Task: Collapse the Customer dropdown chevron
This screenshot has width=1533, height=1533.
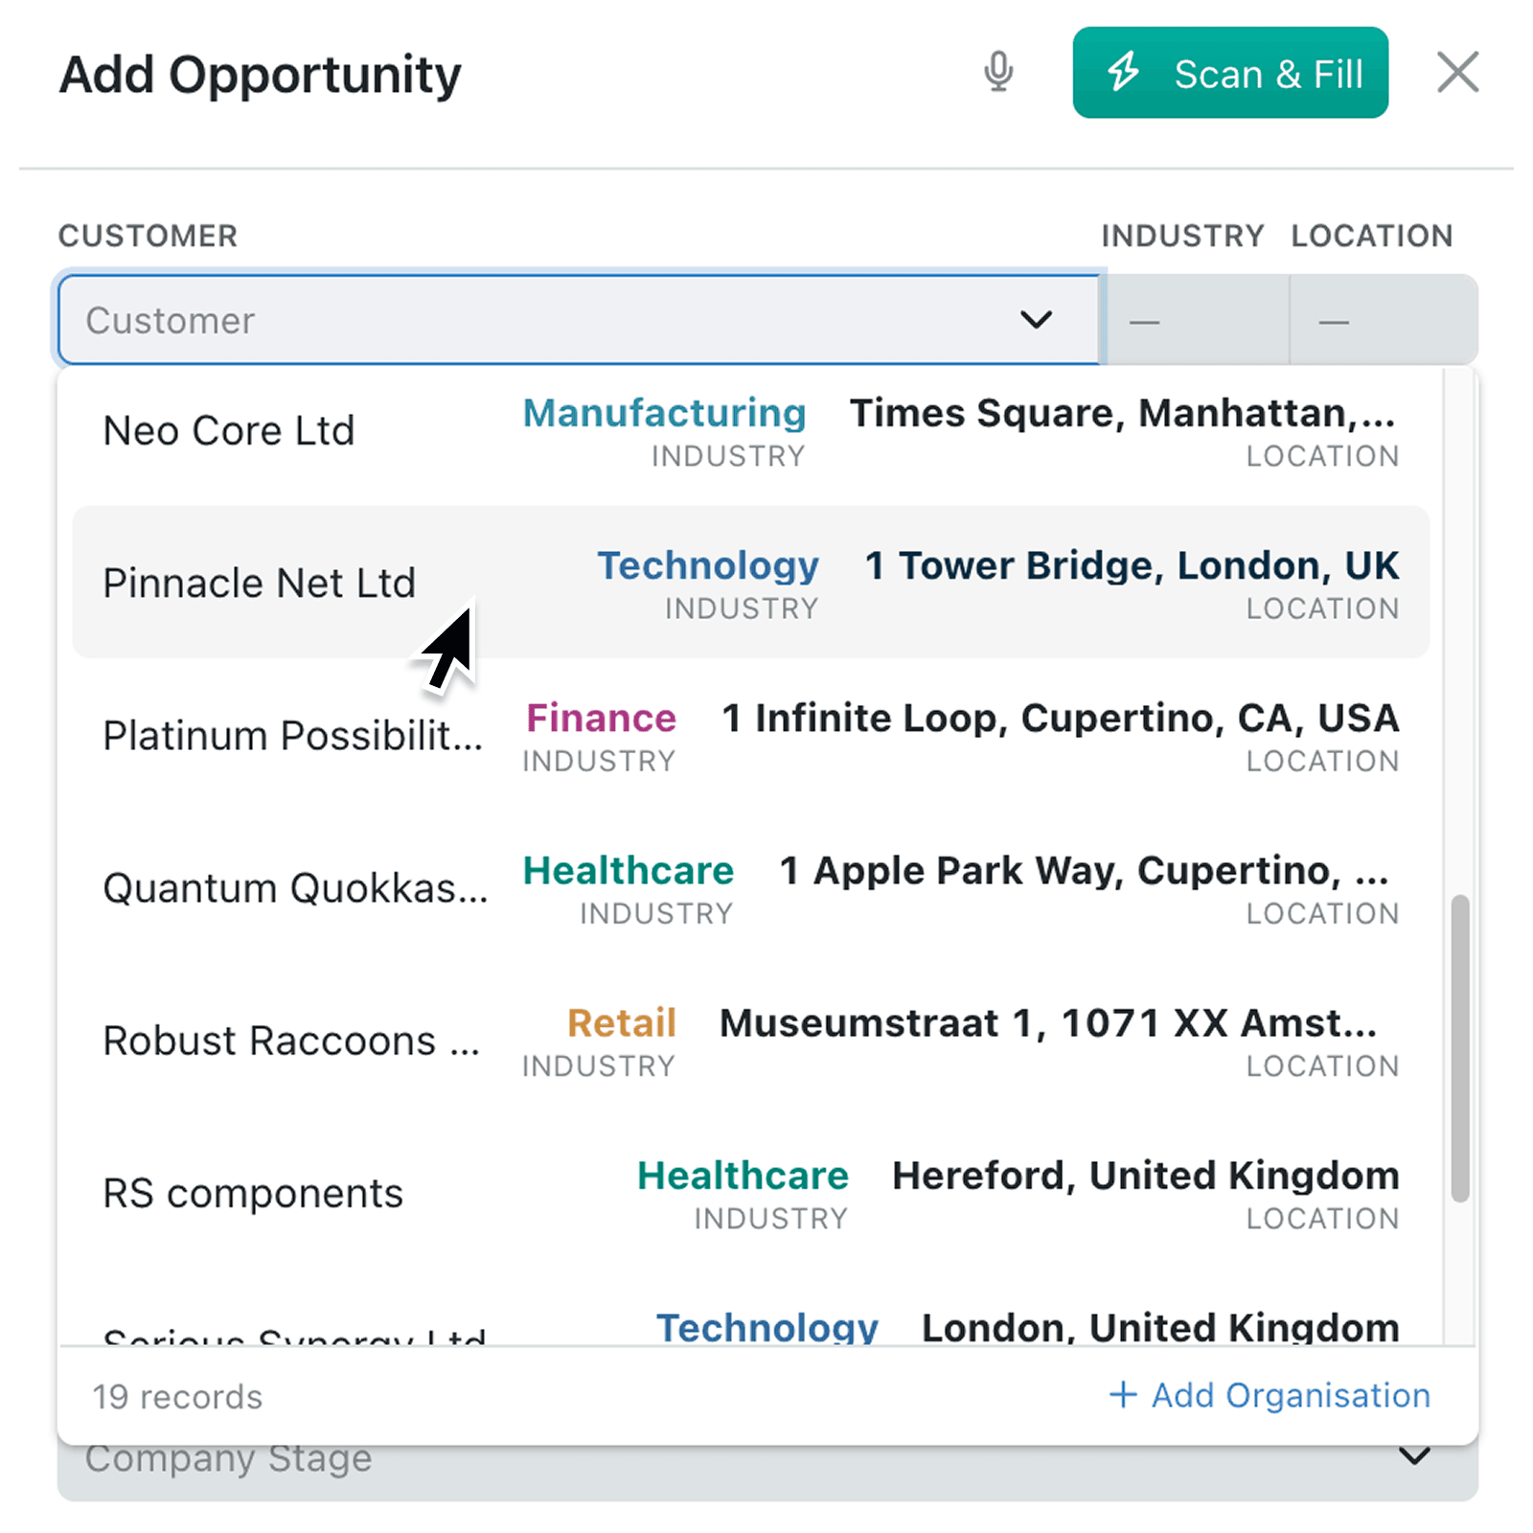Action: (x=1036, y=319)
